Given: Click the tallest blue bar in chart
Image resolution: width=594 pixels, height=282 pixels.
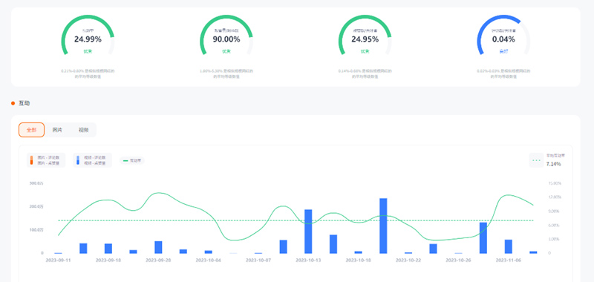Looking at the screenshot, I should (383, 226).
